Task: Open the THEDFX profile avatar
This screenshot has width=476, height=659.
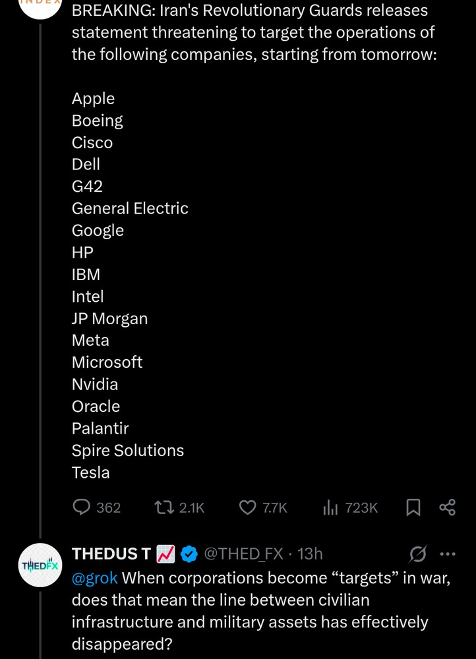Action: pyautogui.click(x=40, y=565)
